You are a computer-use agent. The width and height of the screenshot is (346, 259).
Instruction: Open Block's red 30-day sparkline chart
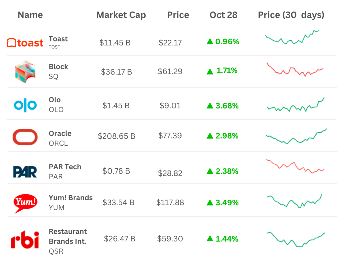point(295,69)
